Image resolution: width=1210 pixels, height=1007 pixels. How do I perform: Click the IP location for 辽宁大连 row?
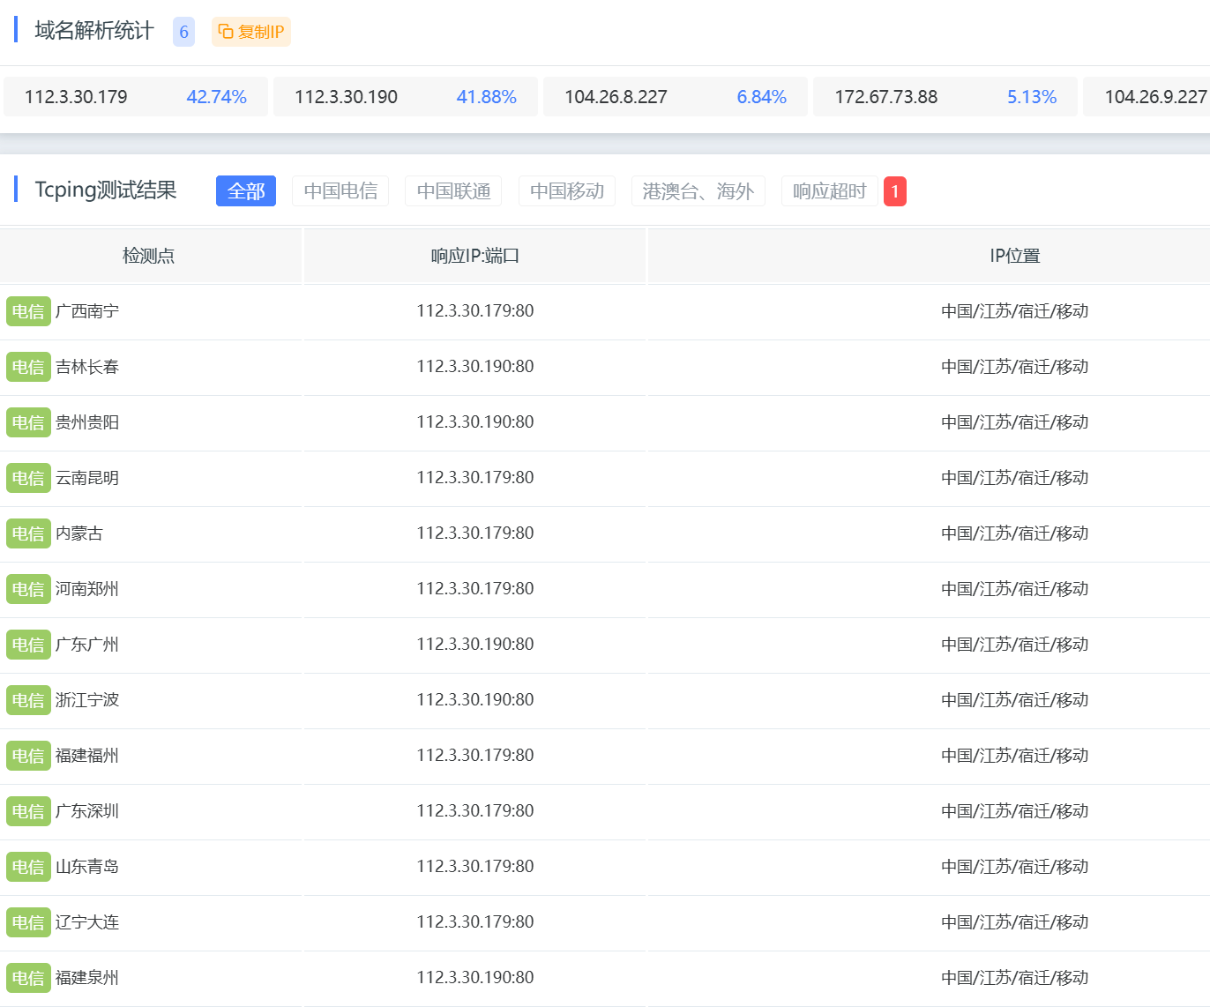[x=1015, y=922]
